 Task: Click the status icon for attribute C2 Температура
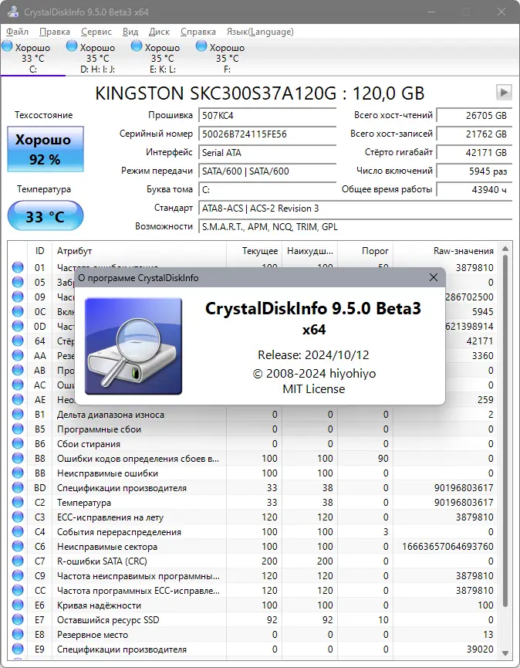18,503
